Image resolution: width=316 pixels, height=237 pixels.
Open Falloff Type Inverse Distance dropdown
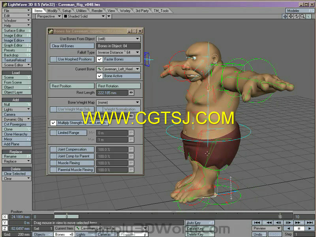coord(118,53)
